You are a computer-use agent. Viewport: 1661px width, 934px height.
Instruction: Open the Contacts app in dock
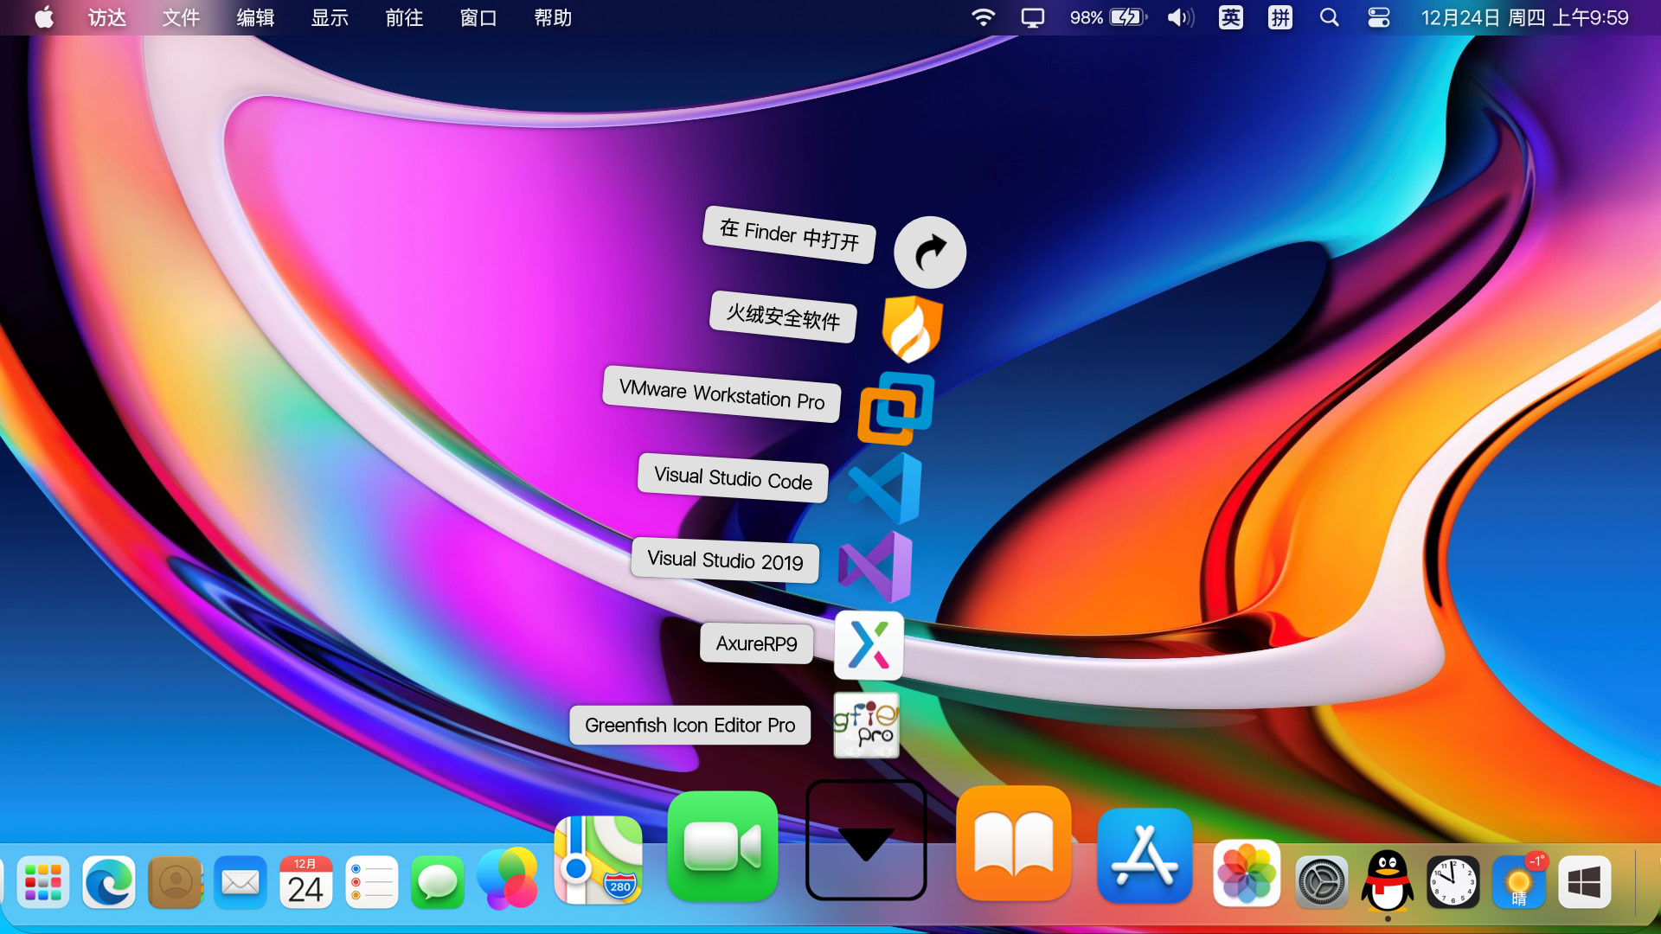click(x=175, y=882)
